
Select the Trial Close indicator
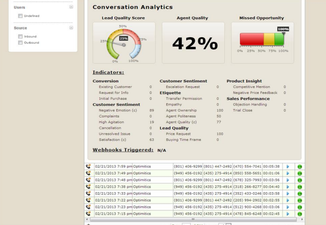tap(243, 111)
